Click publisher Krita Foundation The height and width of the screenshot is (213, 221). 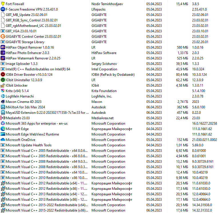(x=104, y=91)
